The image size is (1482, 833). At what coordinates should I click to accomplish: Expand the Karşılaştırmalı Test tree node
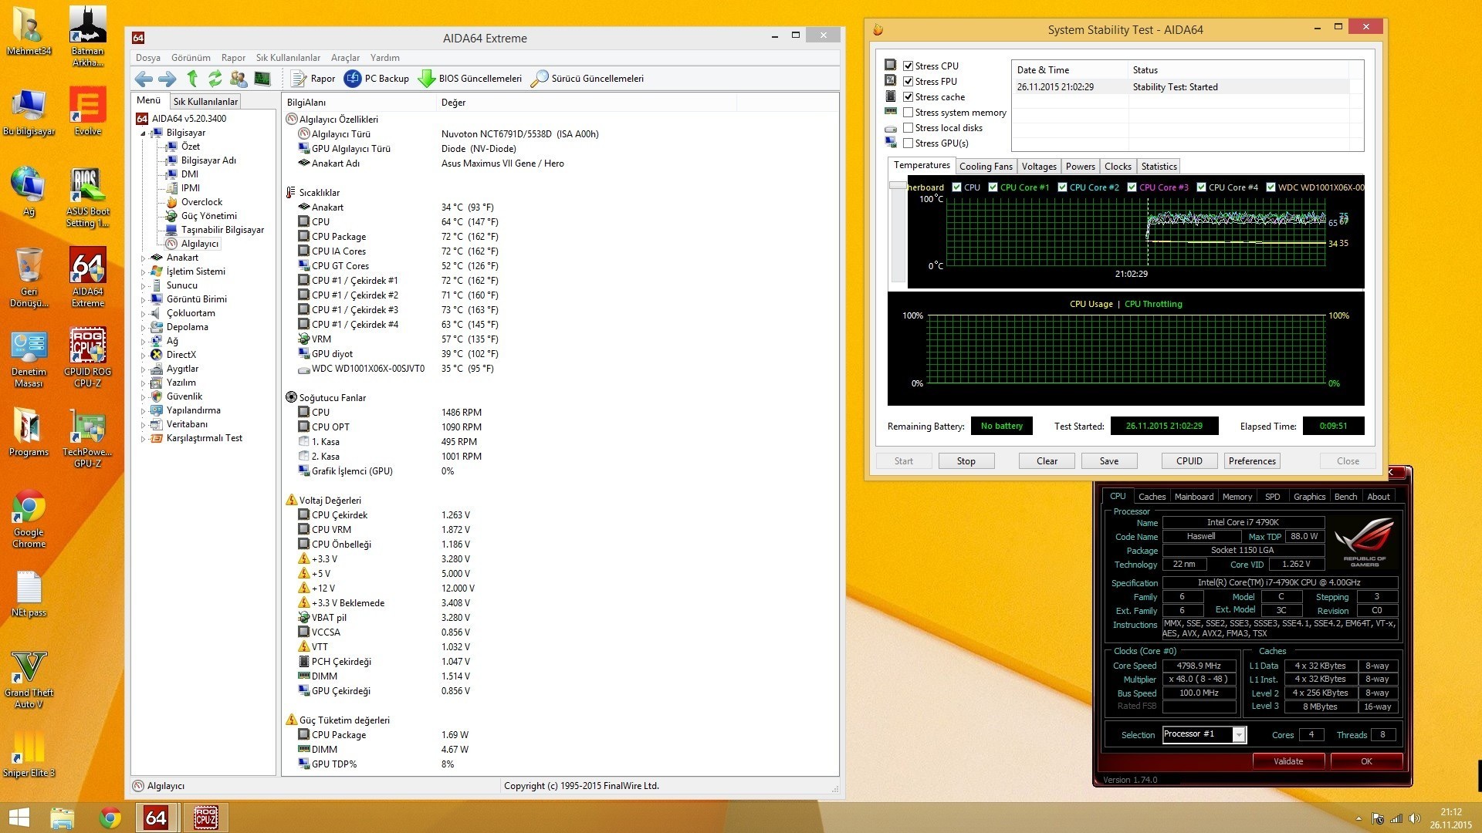pyautogui.click(x=143, y=439)
